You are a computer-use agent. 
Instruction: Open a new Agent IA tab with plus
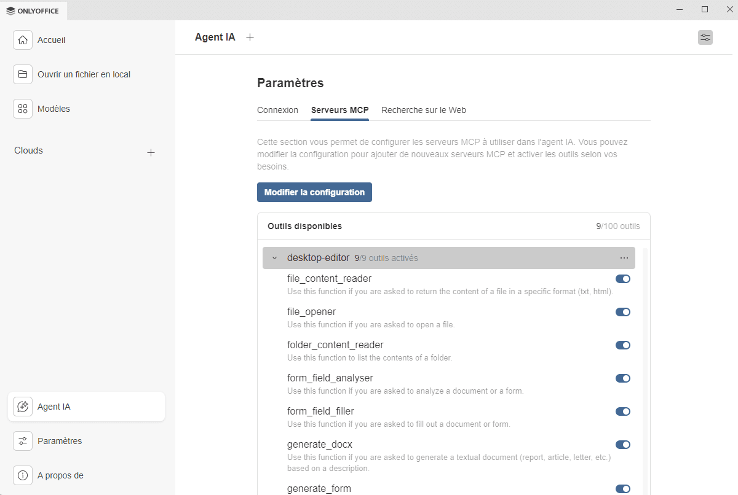250,37
